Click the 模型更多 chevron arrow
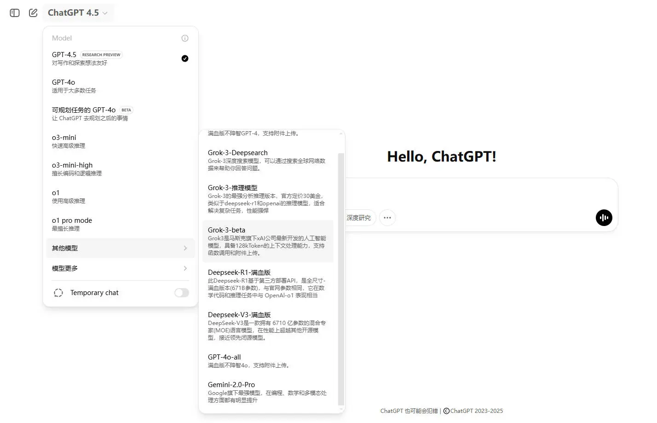The width and height of the screenshot is (657, 423). click(185, 268)
